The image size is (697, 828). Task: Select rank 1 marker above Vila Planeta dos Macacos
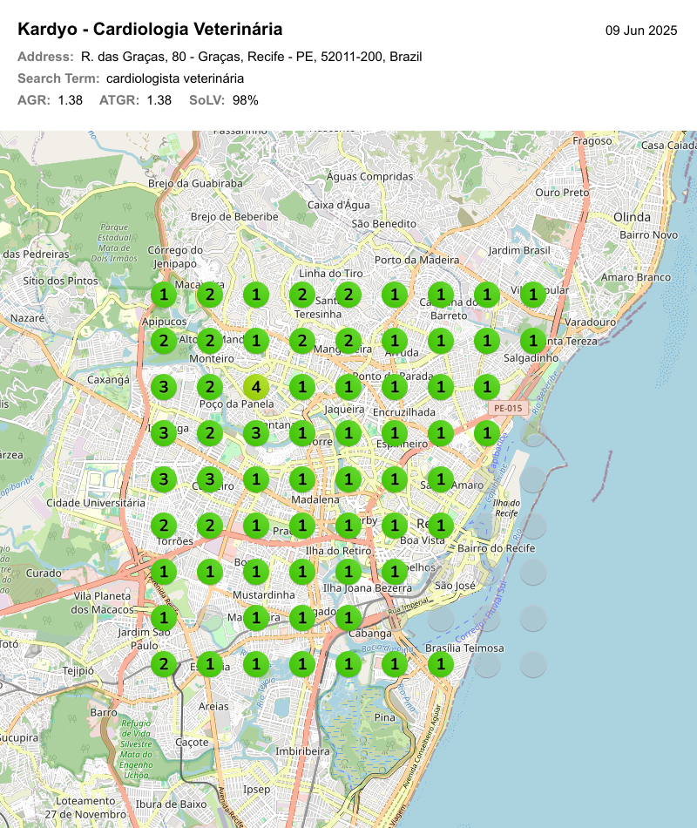click(163, 572)
